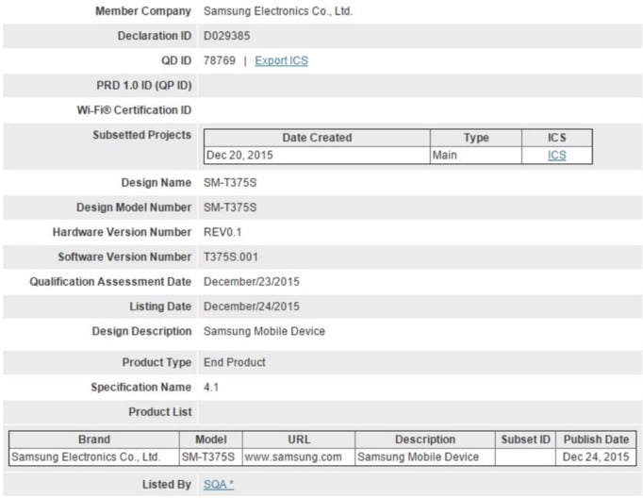Select the QD ID number 78769

coord(220,60)
